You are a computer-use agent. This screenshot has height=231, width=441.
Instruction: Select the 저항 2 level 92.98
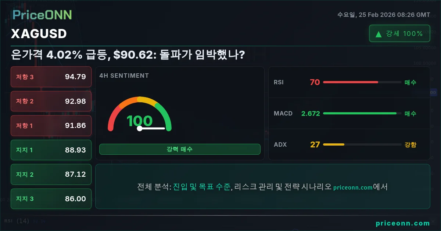click(x=51, y=101)
